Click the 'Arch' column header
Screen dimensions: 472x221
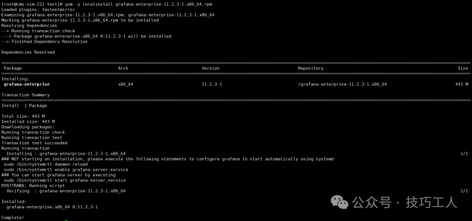click(123, 68)
